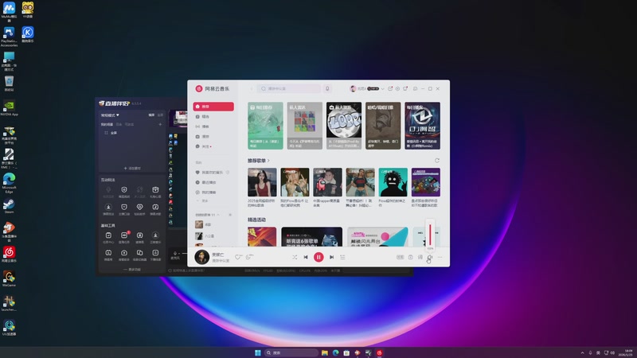The image size is (637, 358).
Task: Open NetEase Music settings gear icon
Action: click(x=397, y=88)
